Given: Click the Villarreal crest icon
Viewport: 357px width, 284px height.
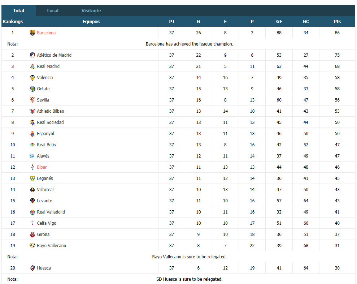Looking at the screenshot, I should (x=32, y=190).
